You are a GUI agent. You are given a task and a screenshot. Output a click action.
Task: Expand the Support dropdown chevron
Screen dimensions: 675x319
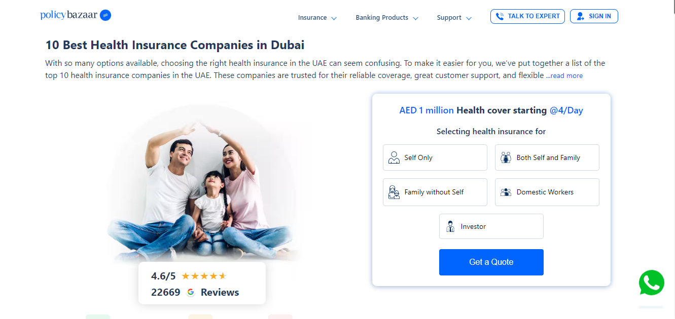coord(469,18)
